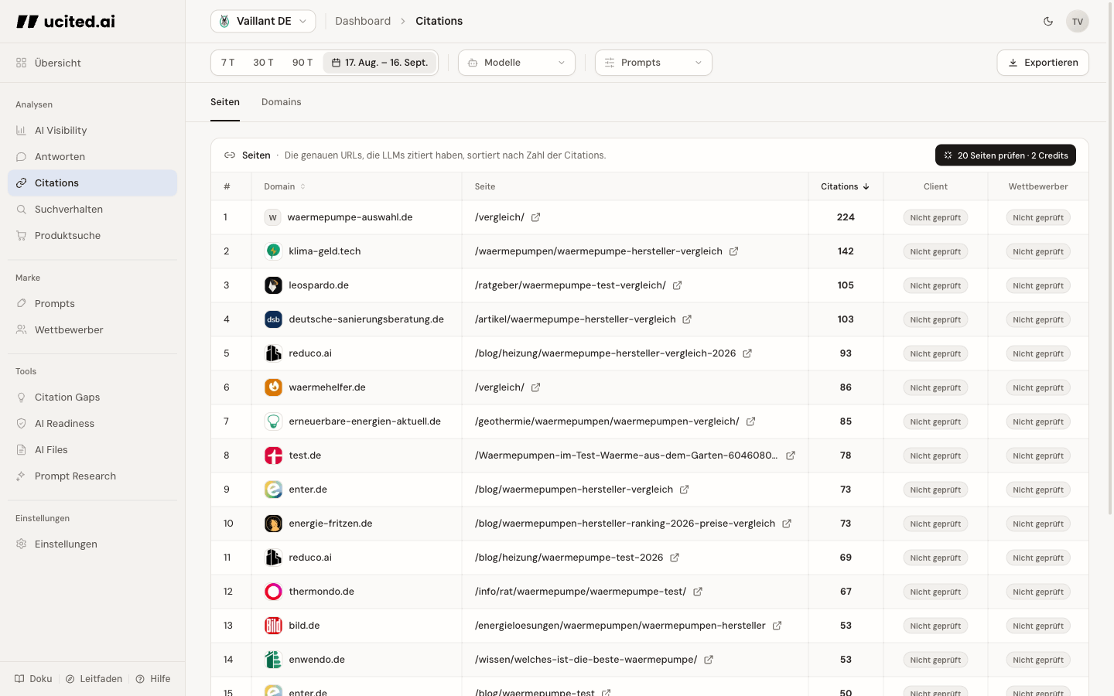Click the test.de favicon
Viewport: 1114px width, 696px height.
point(273,455)
